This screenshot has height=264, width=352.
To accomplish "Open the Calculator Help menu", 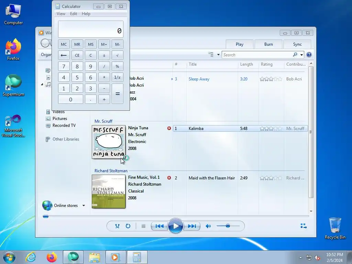I will [86, 14].
